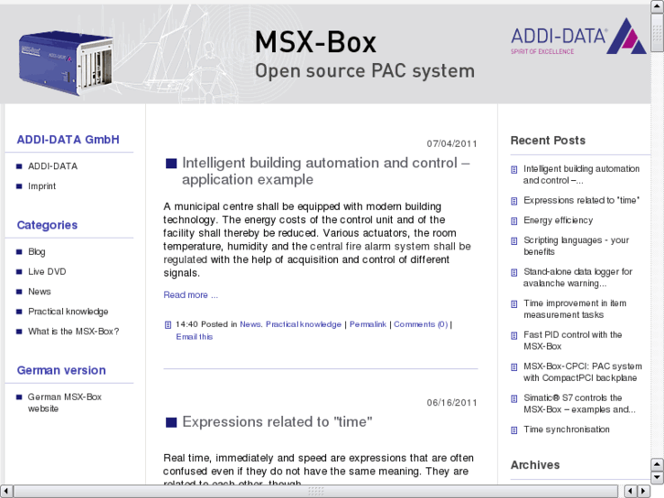Screen dimensions: 664x498
Task: Click the horizontal scrollbar left arrow at far left
Action: coord(6,491)
